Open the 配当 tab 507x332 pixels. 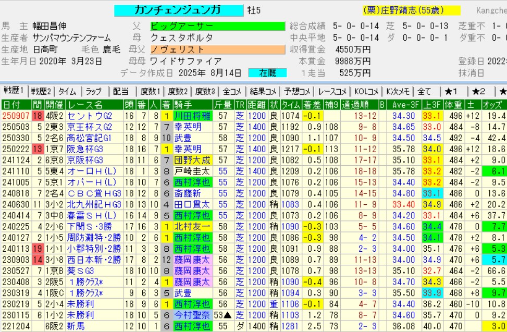122,91
